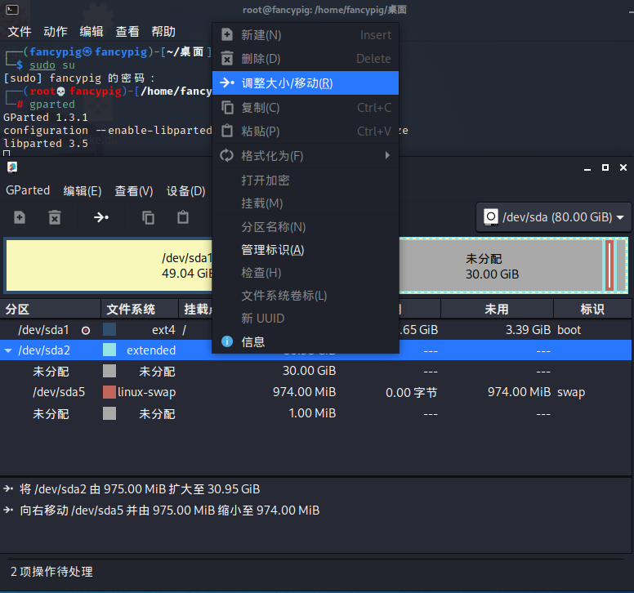Image resolution: width=634 pixels, height=593 pixels.
Task: Click the Resize/Move arrow toolbar icon
Action: tap(101, 217)
